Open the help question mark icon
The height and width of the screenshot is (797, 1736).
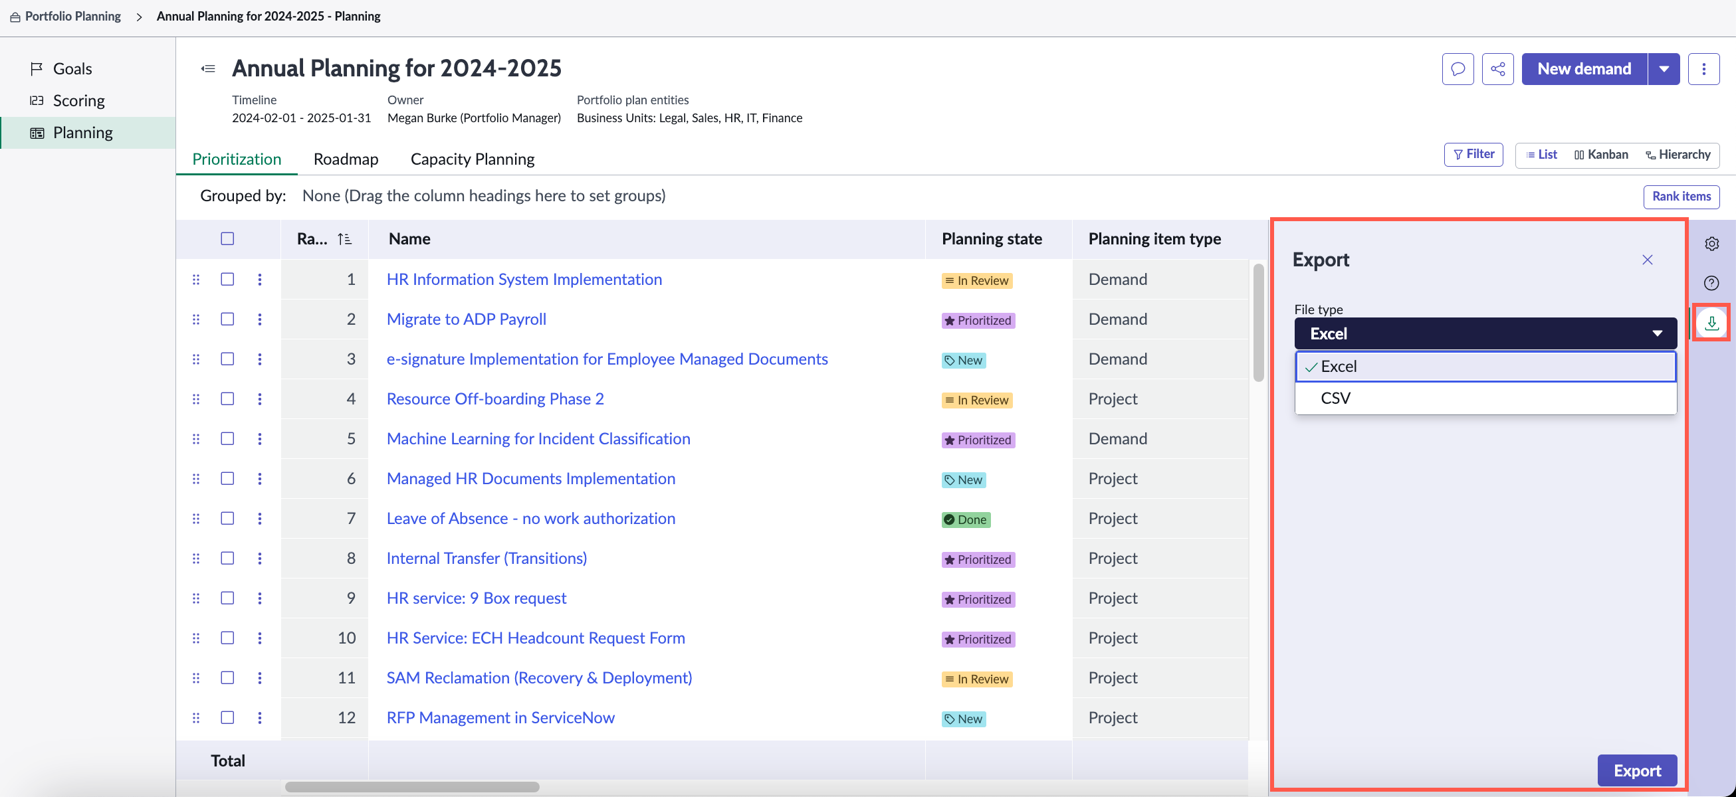click(1711, 283)
